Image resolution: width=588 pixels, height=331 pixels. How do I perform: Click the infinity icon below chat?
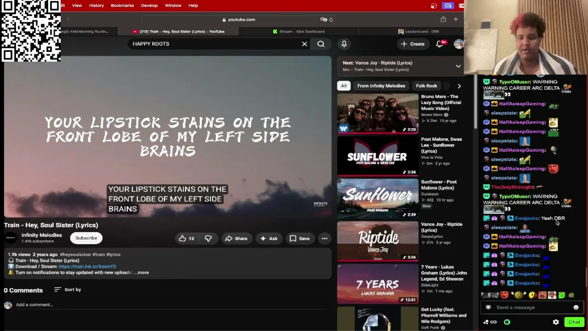point(494,322)
